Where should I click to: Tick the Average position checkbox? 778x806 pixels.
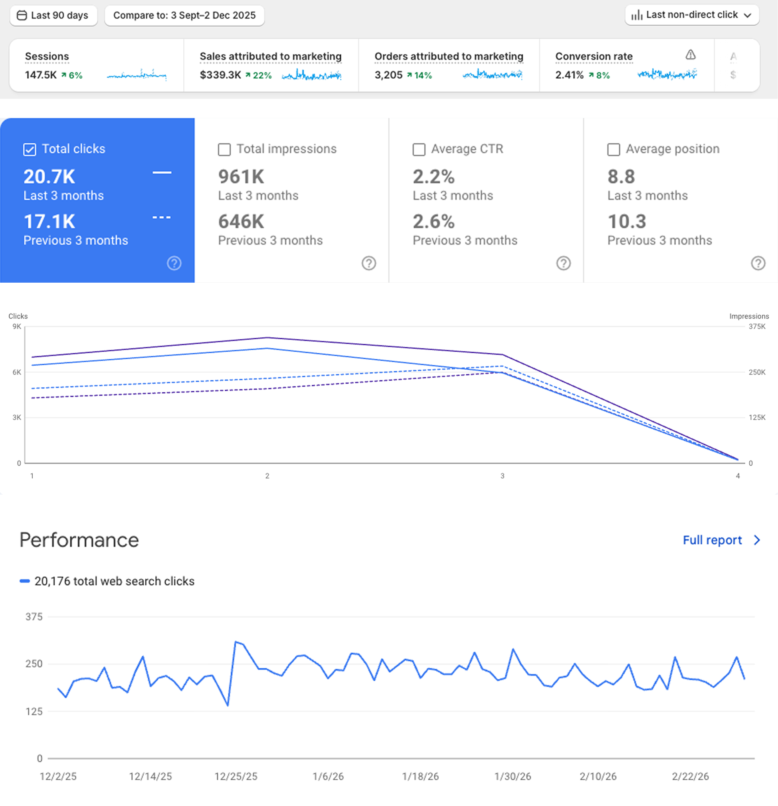point(613,149)
